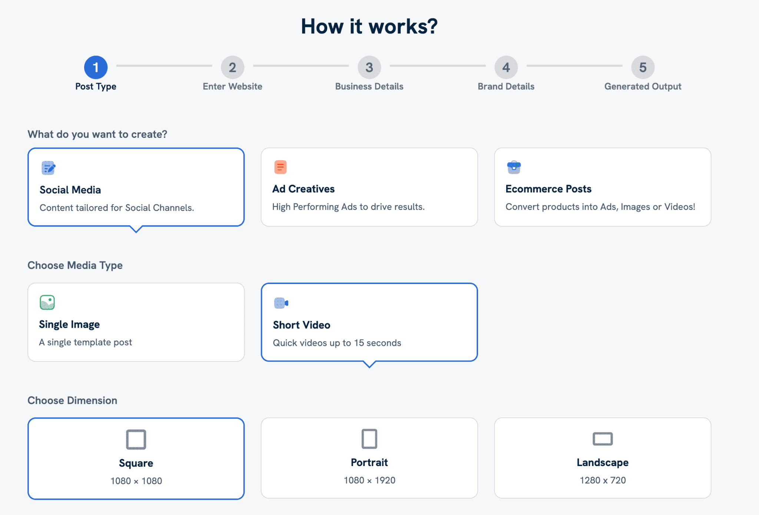The image size is (759, 515).
Task: Open the Business Details step
Action: [369, 67]
